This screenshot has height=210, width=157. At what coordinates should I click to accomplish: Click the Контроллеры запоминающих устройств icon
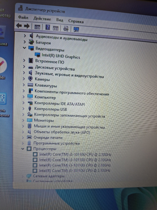30,114
